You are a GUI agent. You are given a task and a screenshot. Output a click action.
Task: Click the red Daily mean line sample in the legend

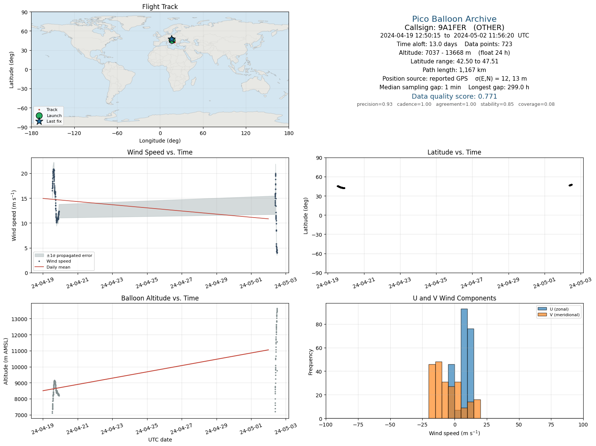pos(39,267)
